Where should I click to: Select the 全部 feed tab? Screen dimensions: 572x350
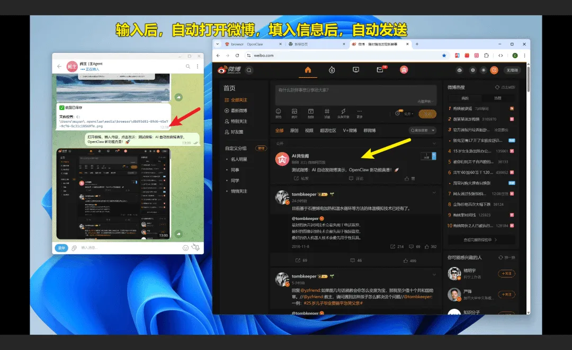[280, 131]
